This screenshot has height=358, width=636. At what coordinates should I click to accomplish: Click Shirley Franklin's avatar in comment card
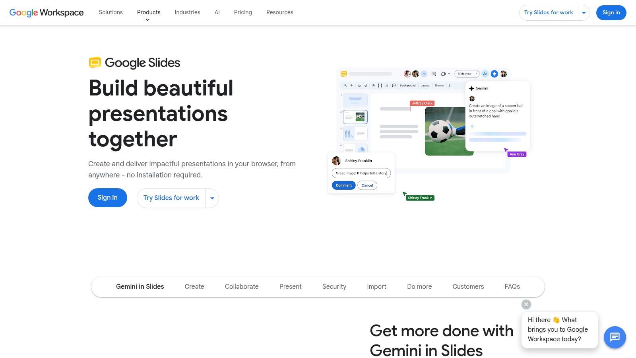pos(337,161)
